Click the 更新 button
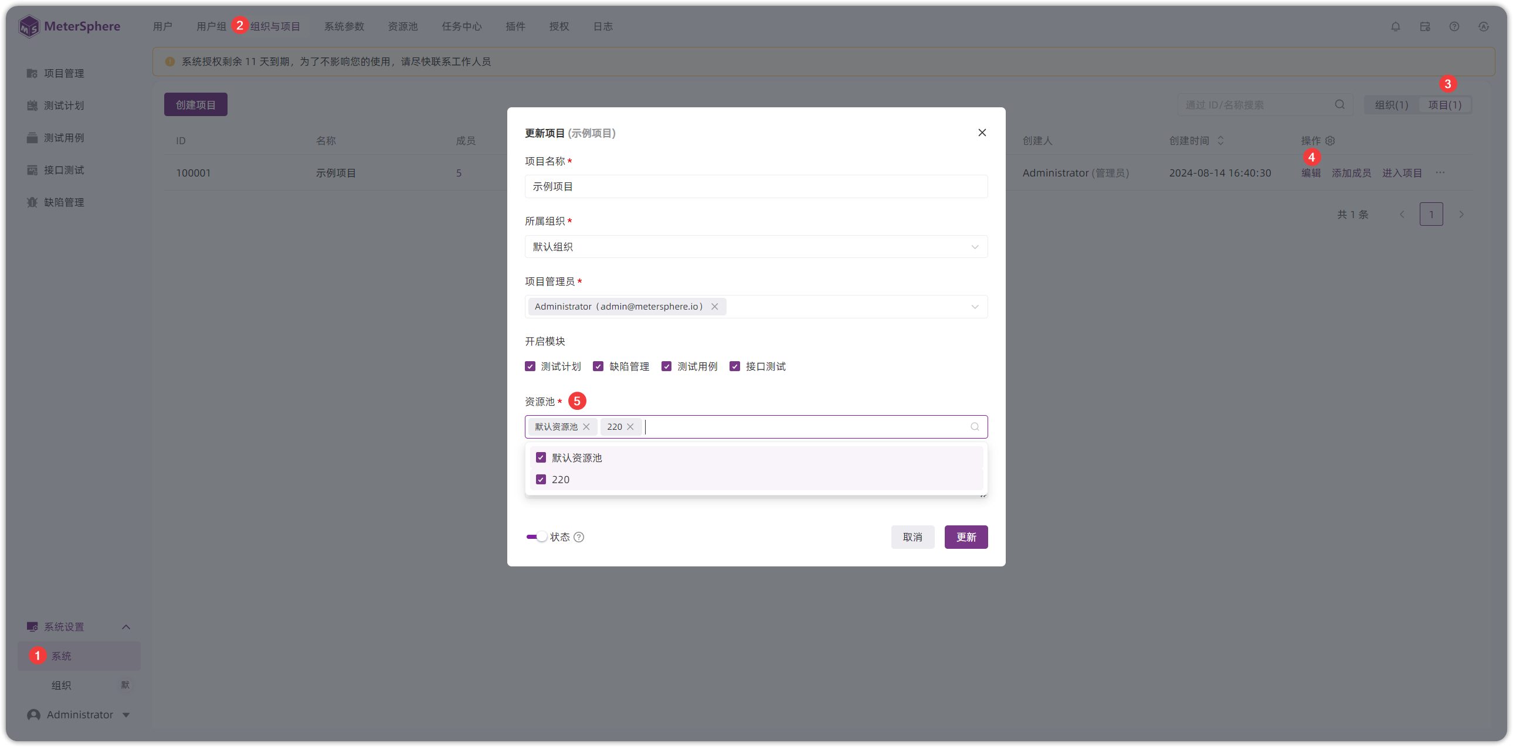Image resolution: width=1513 pixels, height=747 pixels. click(x=966, y=537)
